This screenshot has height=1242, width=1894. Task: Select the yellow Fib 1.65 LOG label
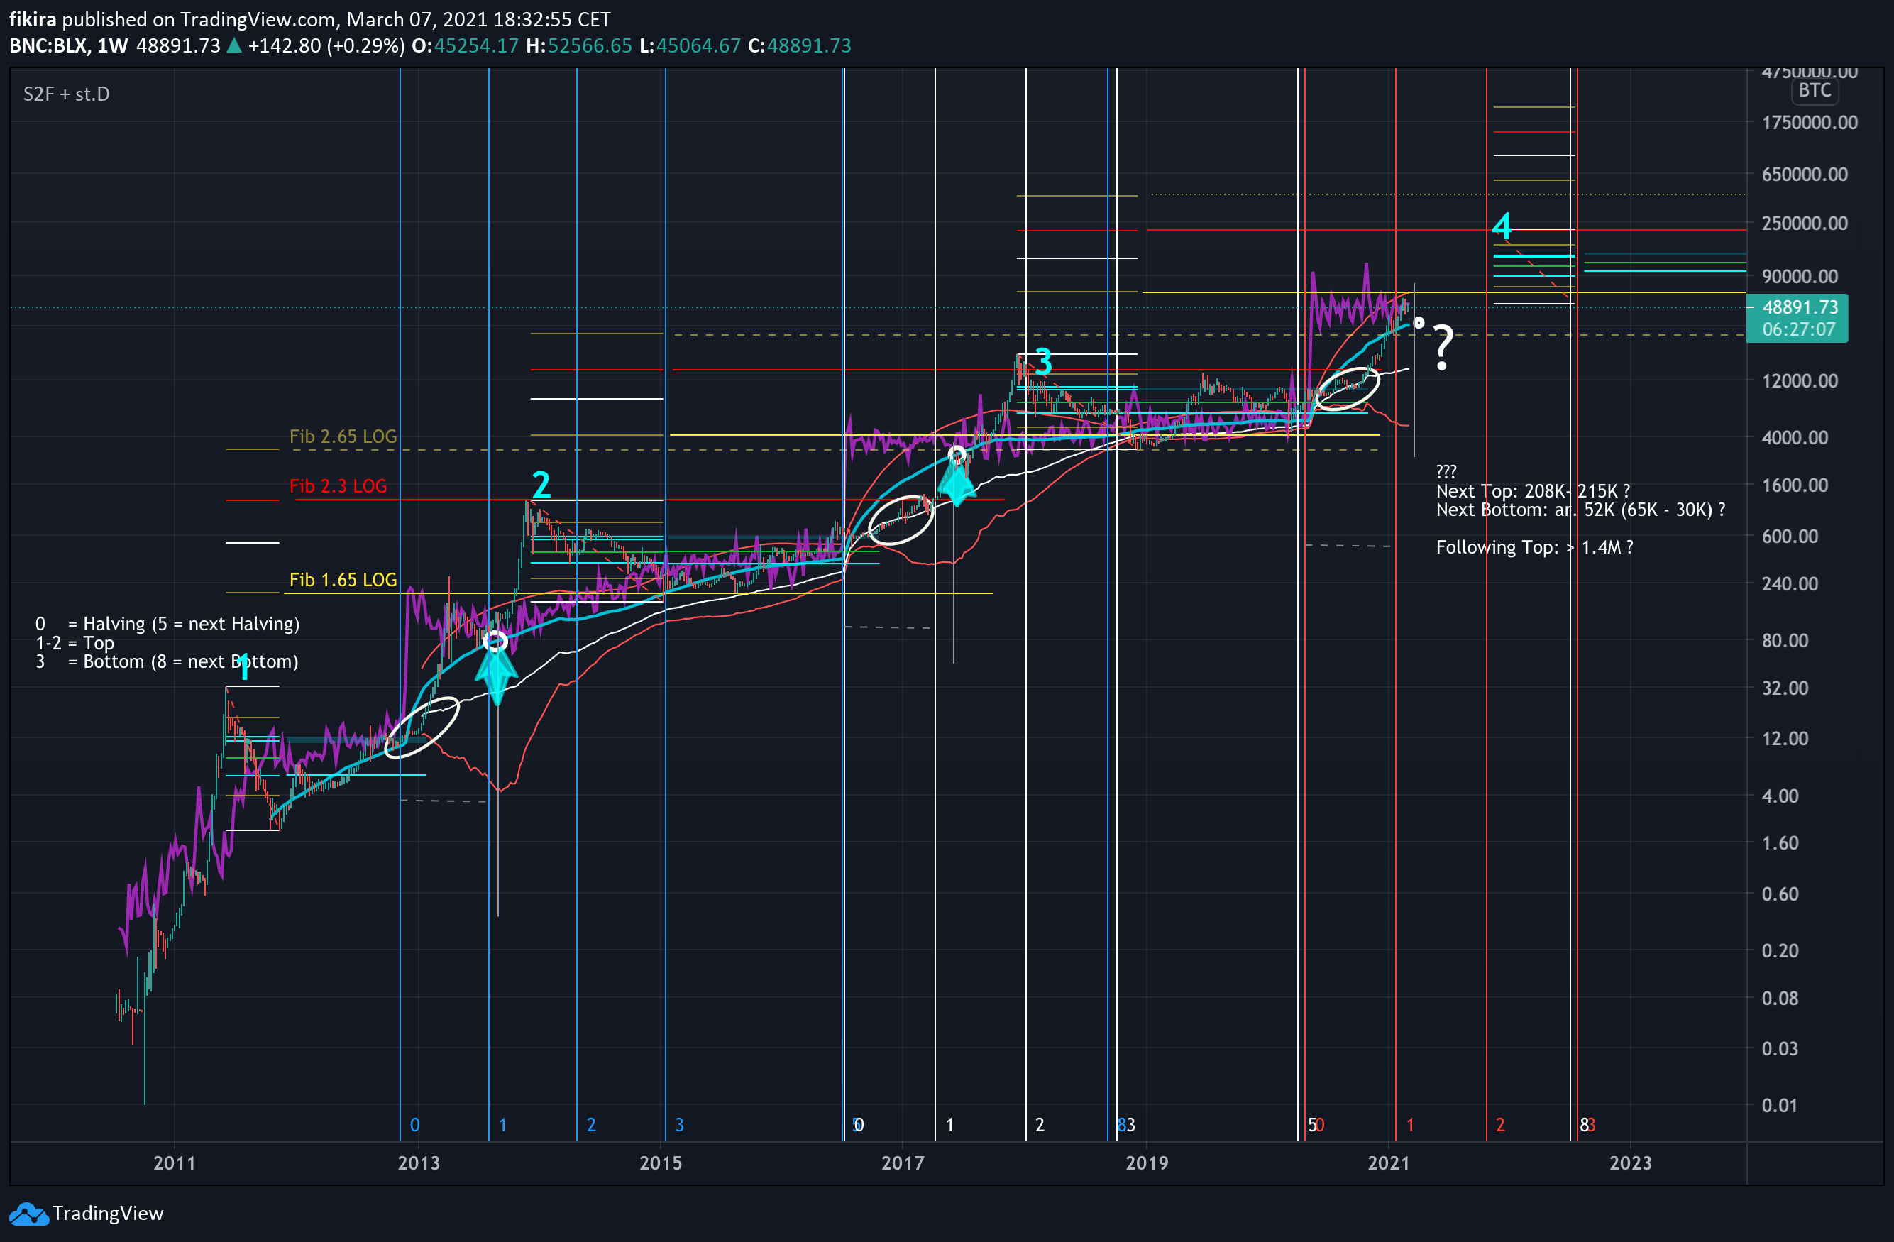(343, 580)
